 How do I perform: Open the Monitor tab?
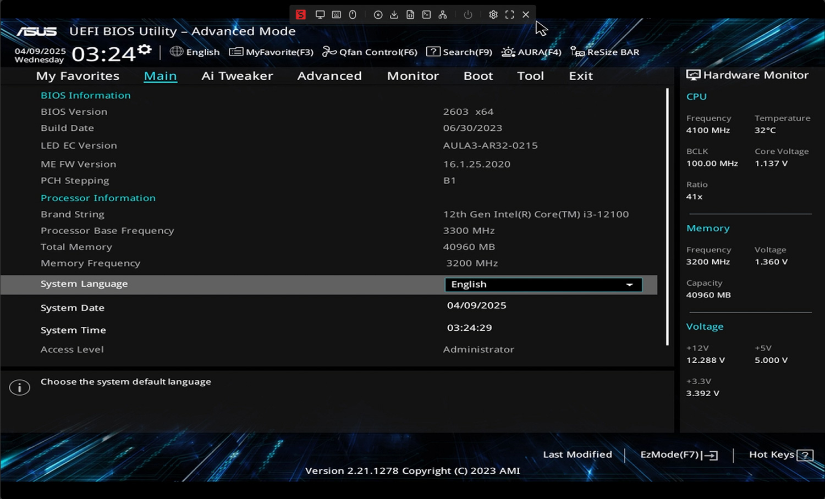(413, 76)
